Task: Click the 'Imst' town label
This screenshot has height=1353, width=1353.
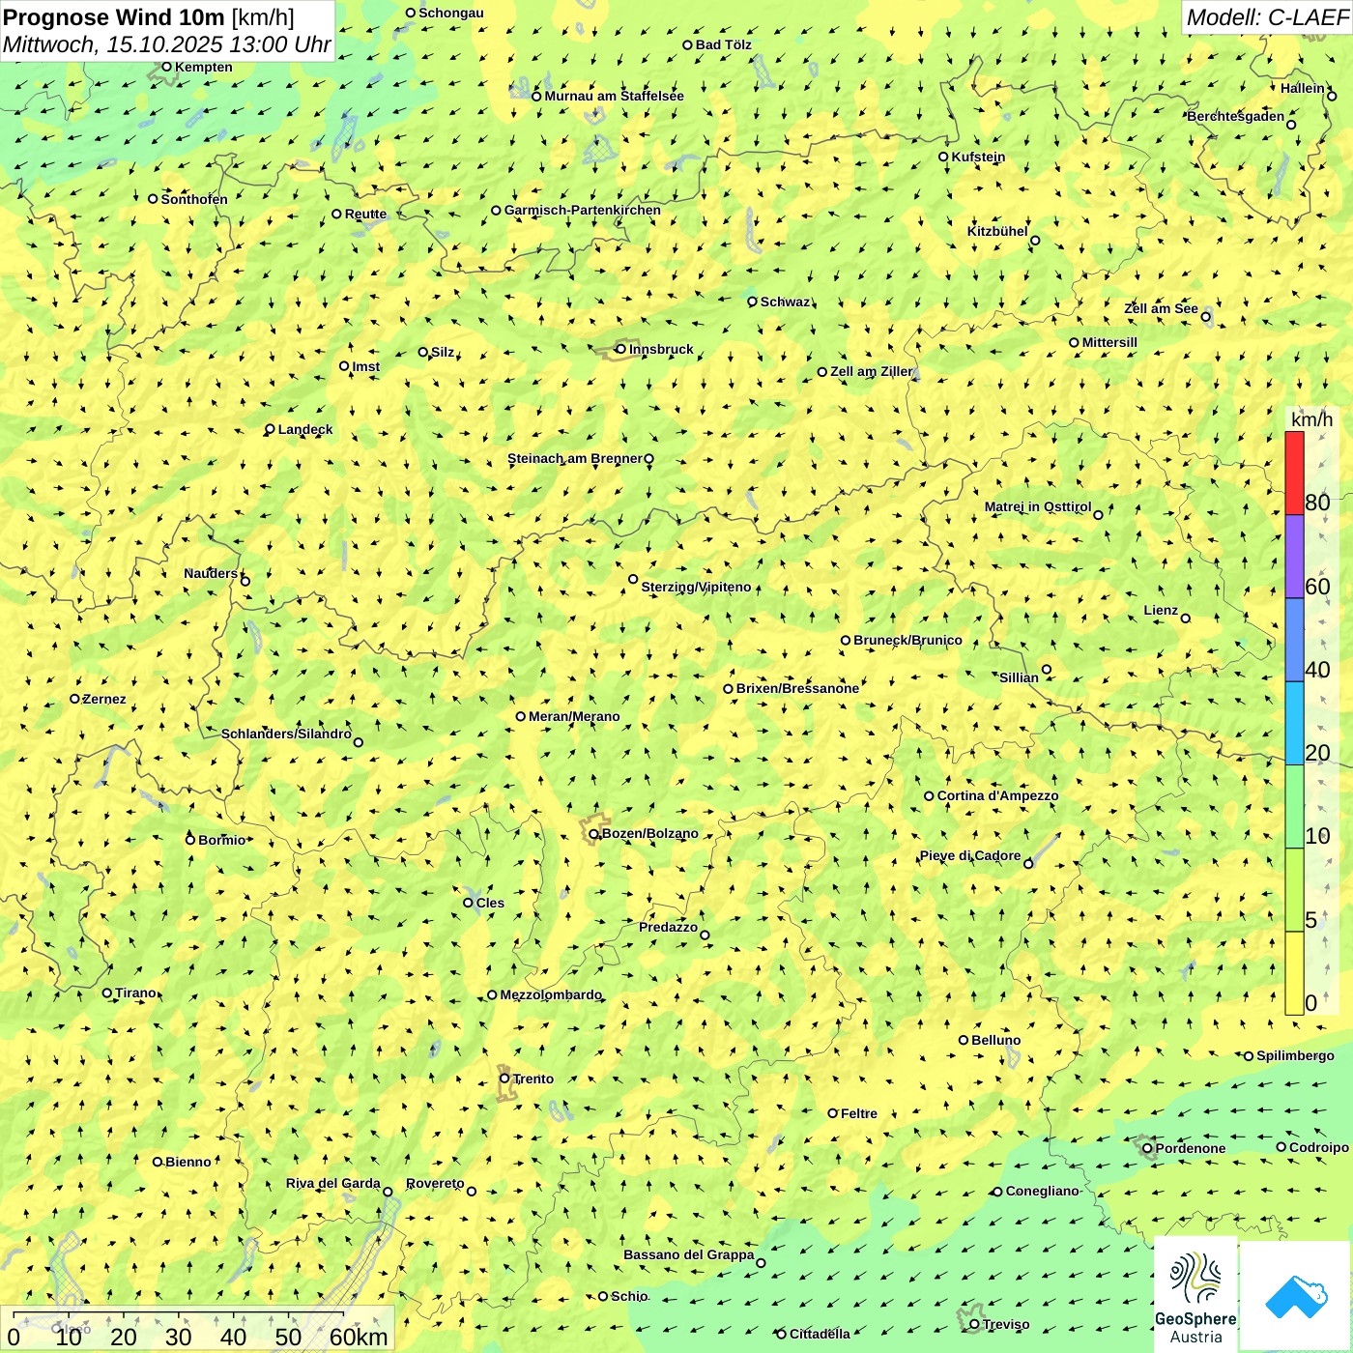Action: tap(366, 366)
